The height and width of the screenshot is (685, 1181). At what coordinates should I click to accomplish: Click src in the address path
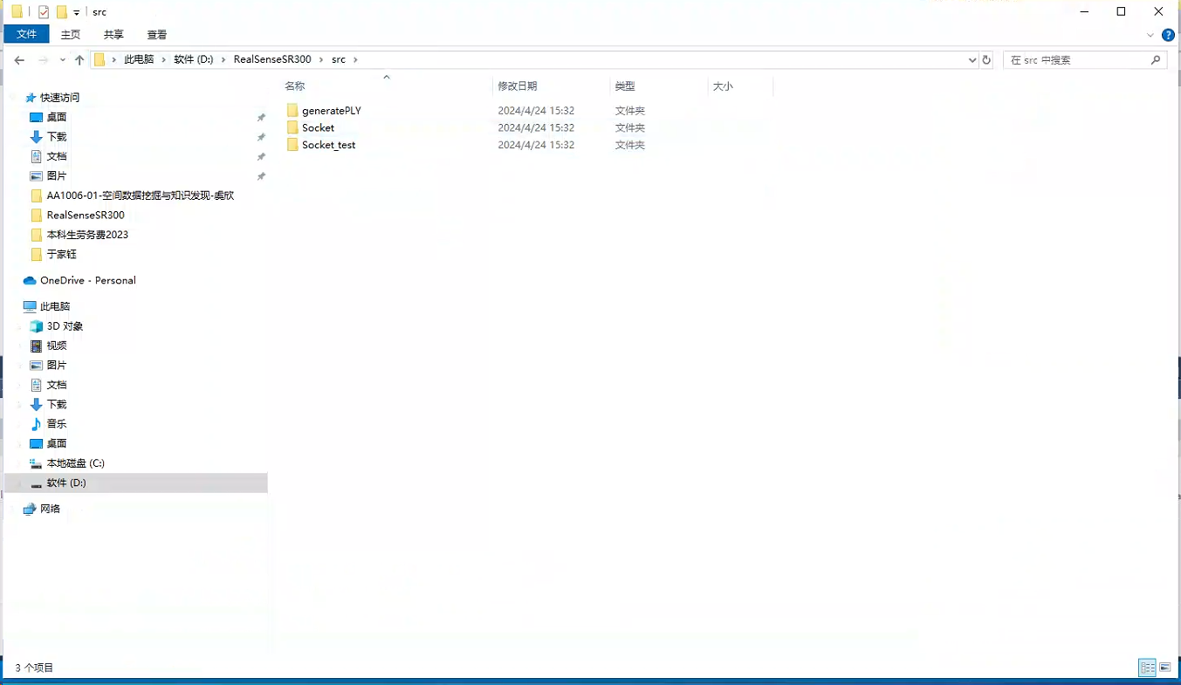coord(339,59)
